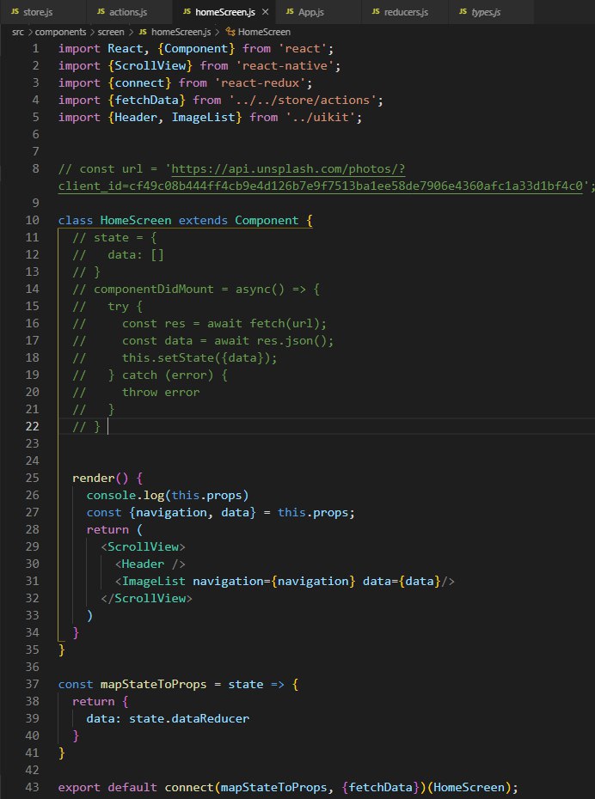This screenshot has height=799, width=595.
Task: Click 'mapStateToProps' declaration on line 37
Action: [x=153, y=685]
